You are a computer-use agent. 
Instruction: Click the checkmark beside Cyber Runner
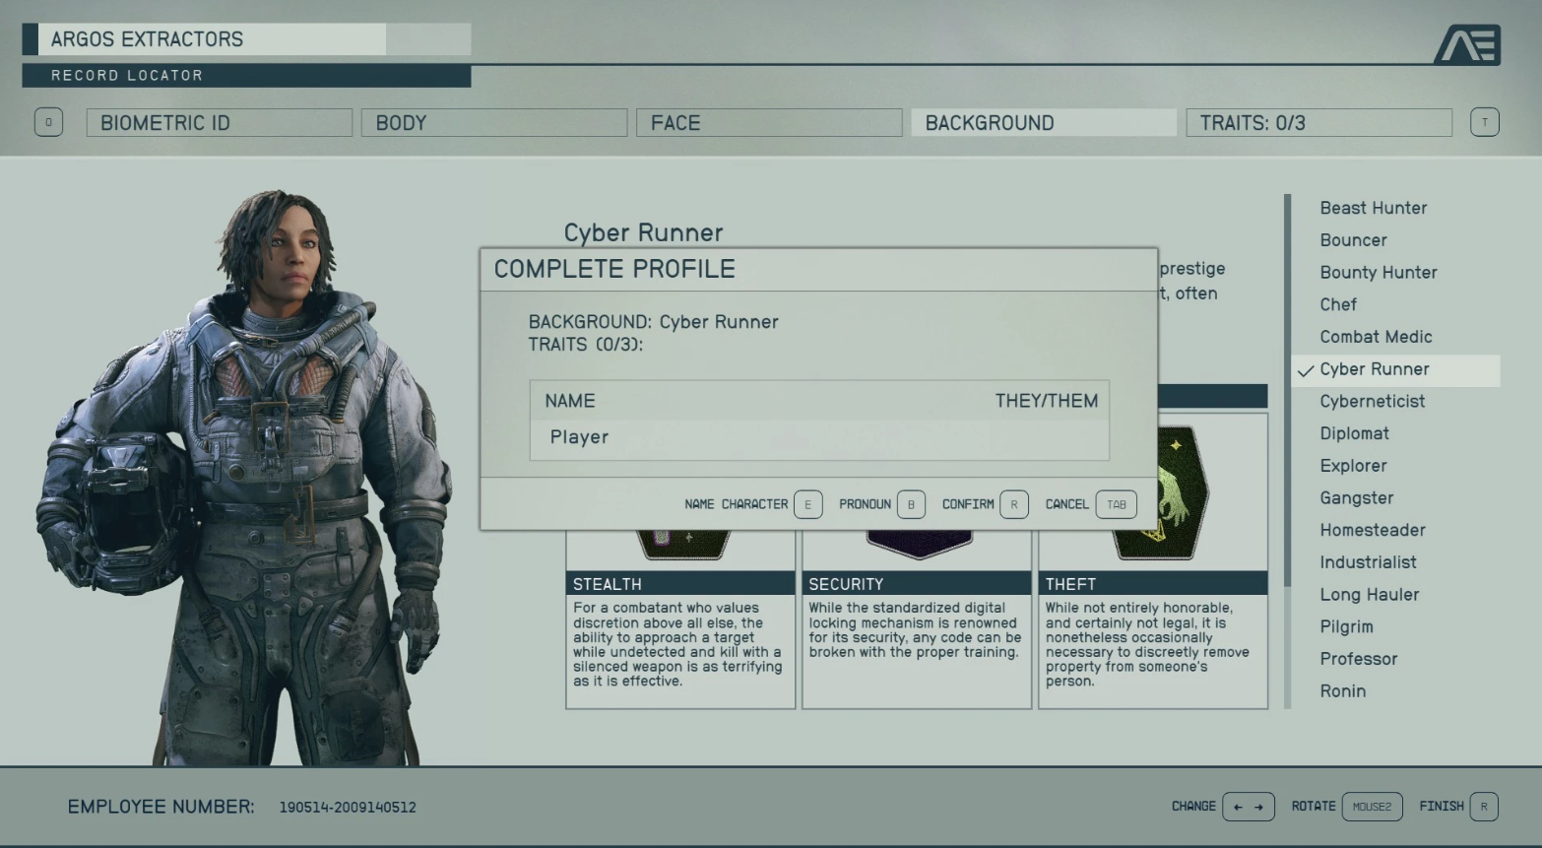[x=1306, y=371]
